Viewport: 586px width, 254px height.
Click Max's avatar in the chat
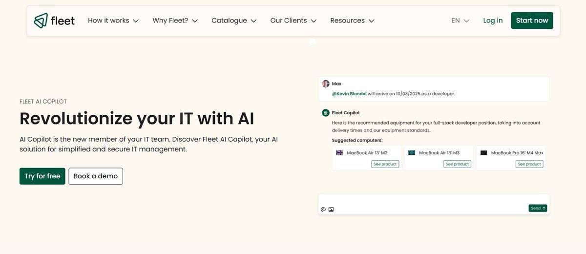coord(326,84)
